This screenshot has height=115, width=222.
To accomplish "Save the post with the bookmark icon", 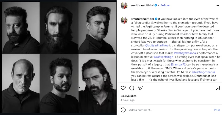I will point(218,88).
